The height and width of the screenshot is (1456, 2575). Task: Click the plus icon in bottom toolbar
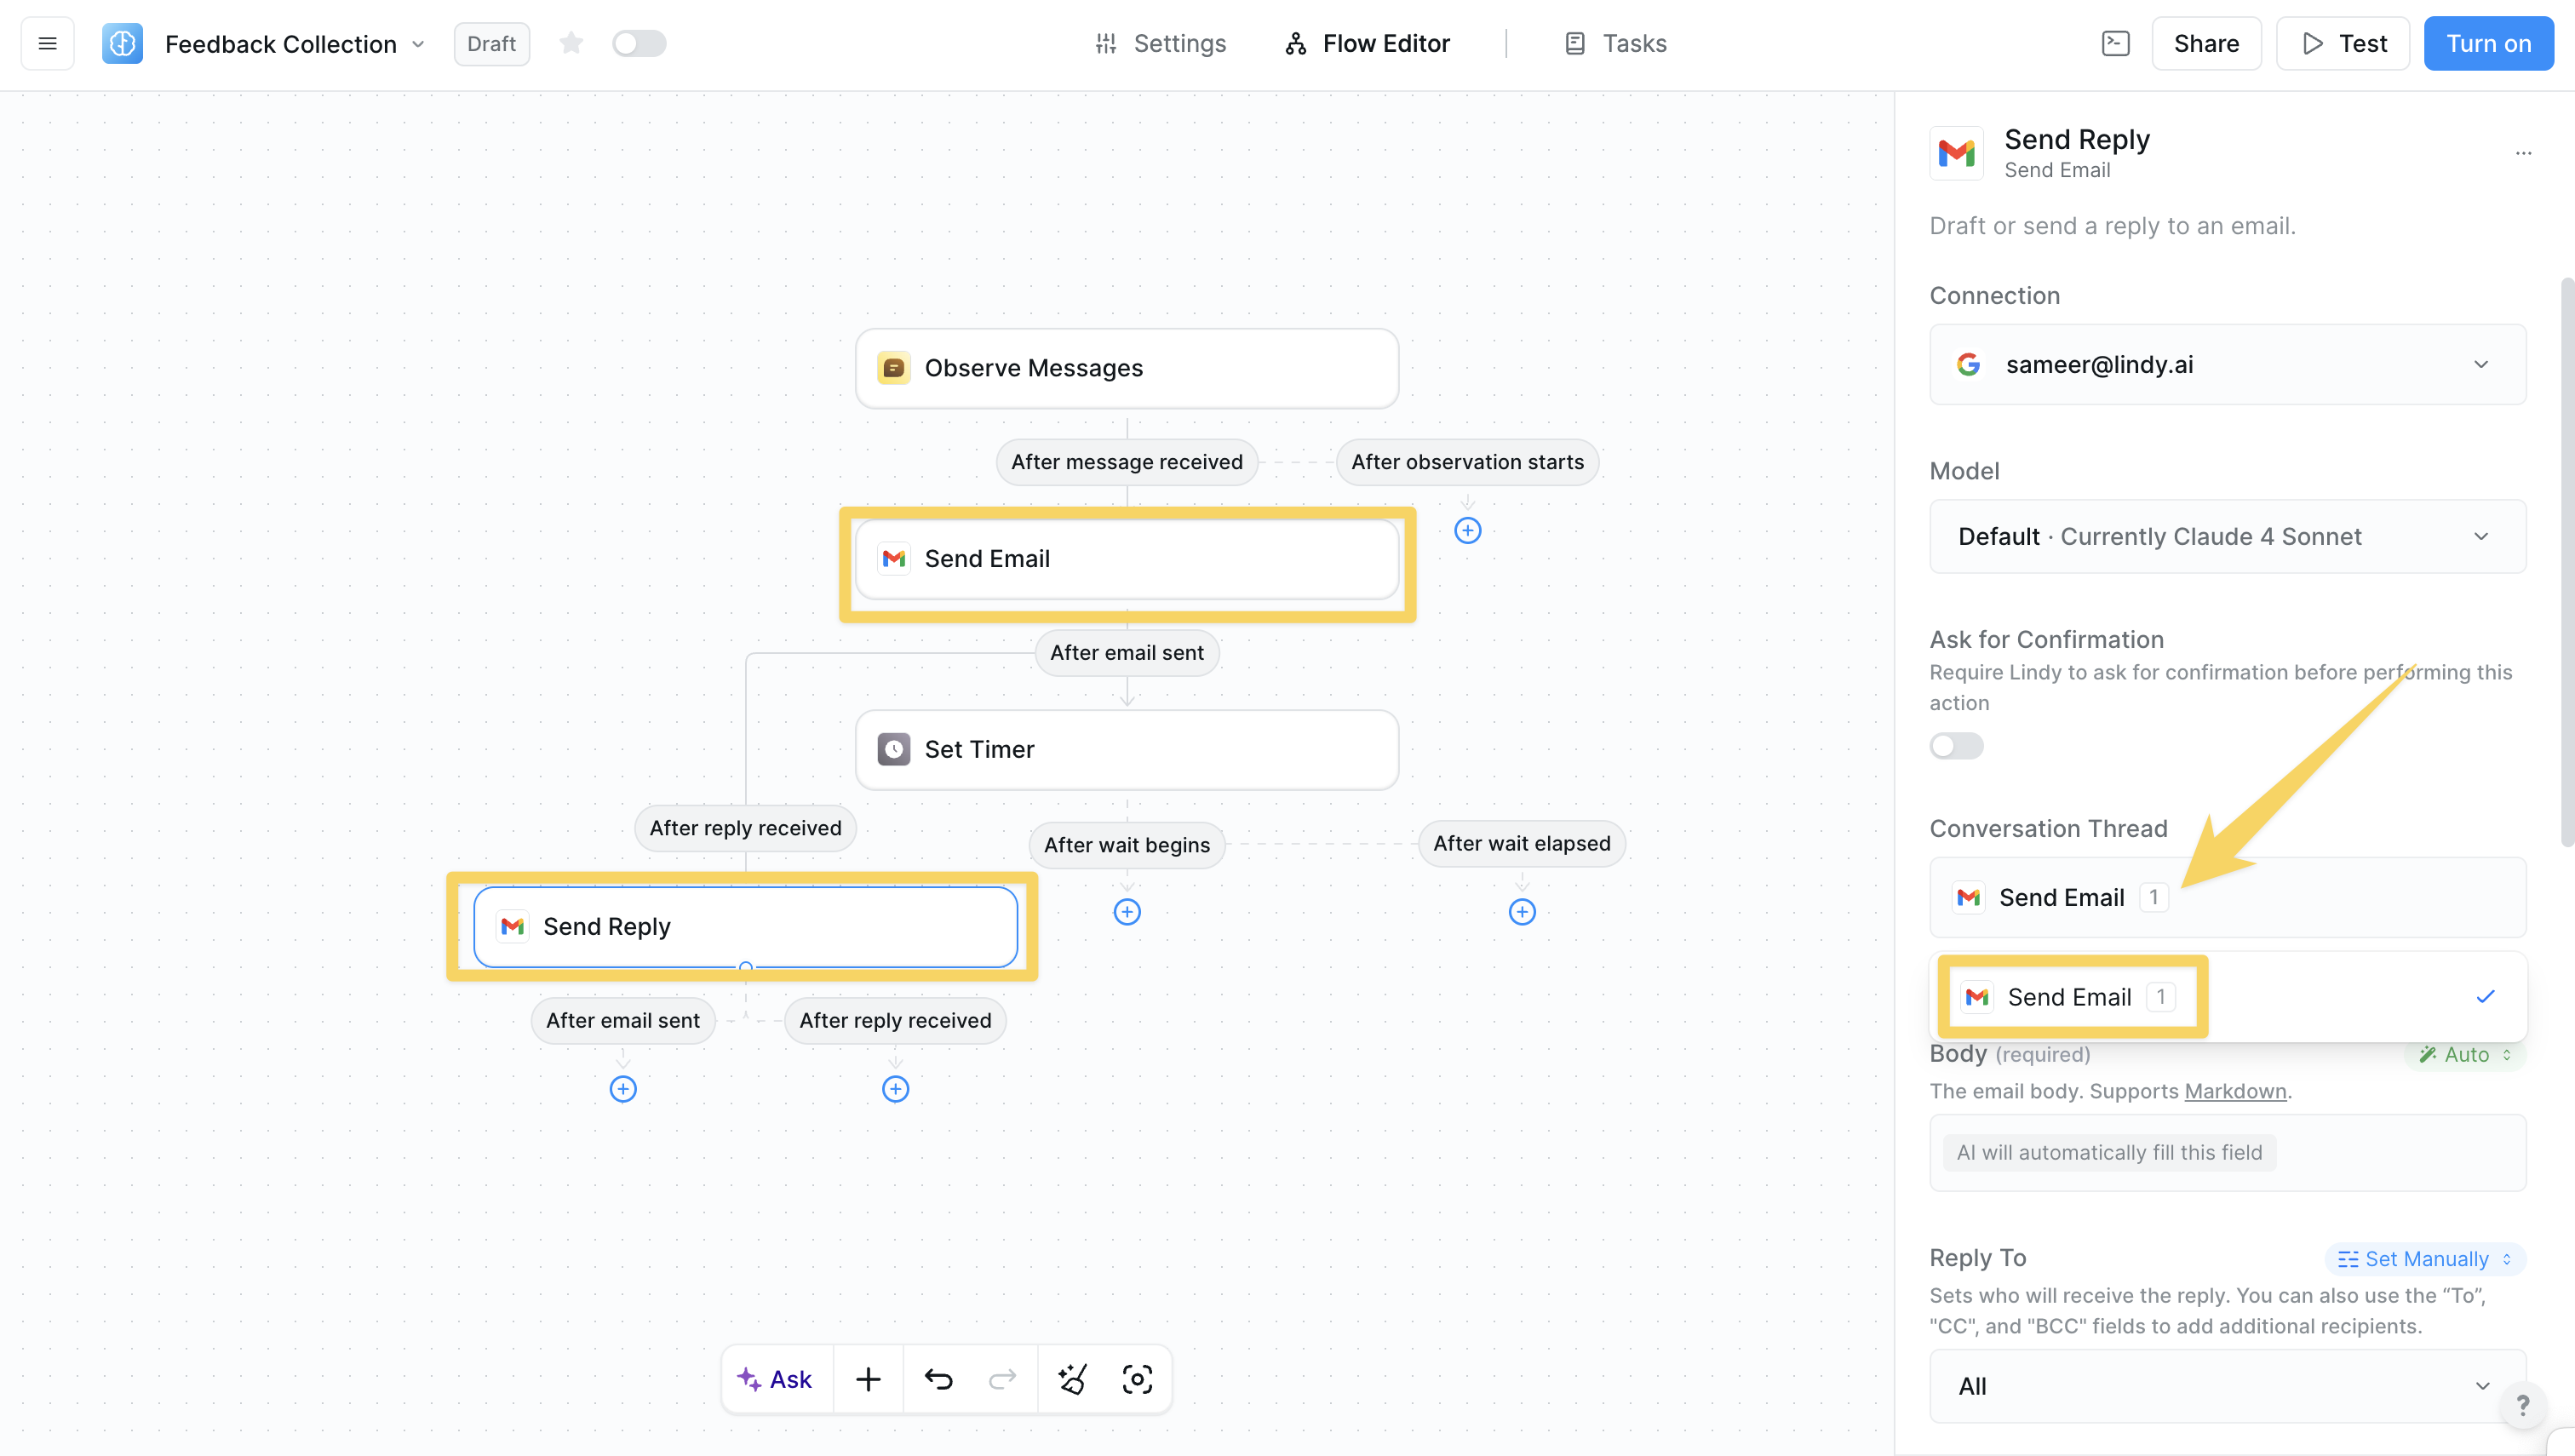click(868, 1380)
